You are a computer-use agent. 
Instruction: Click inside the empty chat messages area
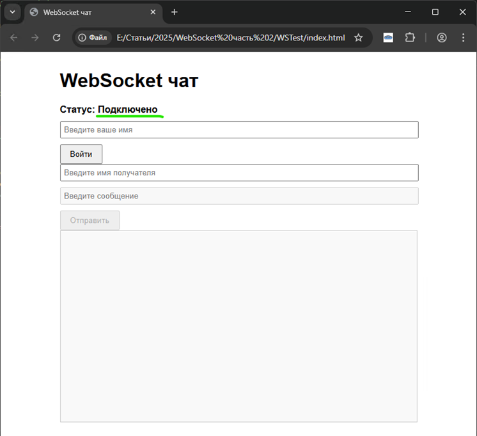[x=238, y=327]
